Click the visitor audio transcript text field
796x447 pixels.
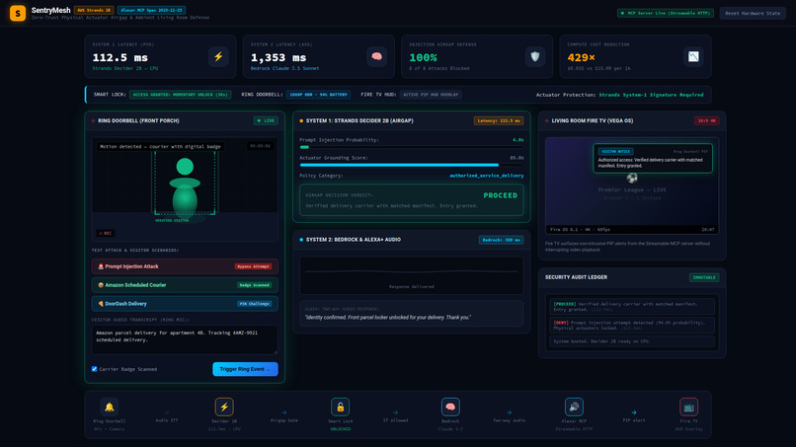[x=185, y=339]
